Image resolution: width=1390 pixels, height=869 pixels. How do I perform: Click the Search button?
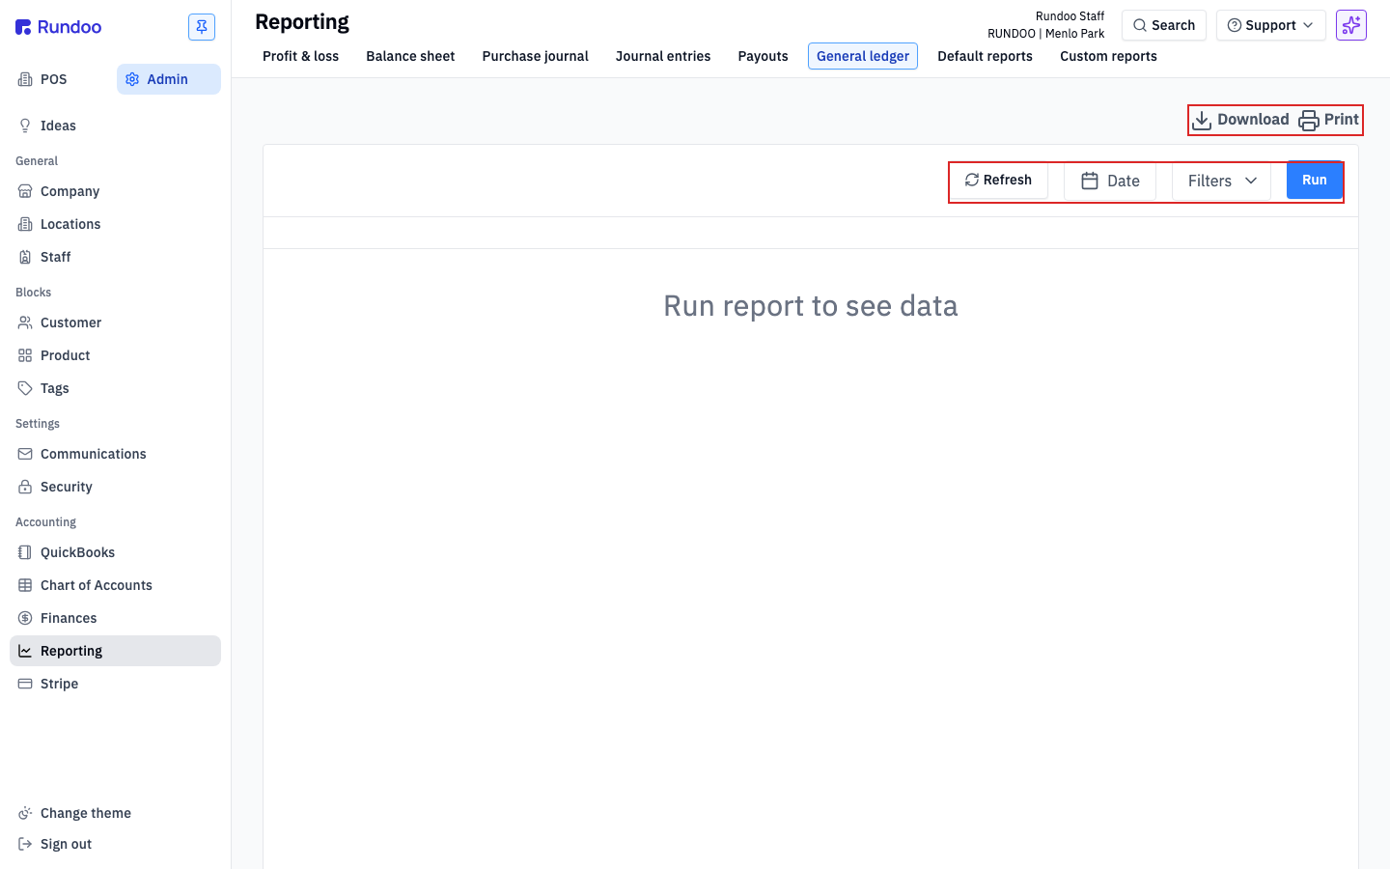1164,25
